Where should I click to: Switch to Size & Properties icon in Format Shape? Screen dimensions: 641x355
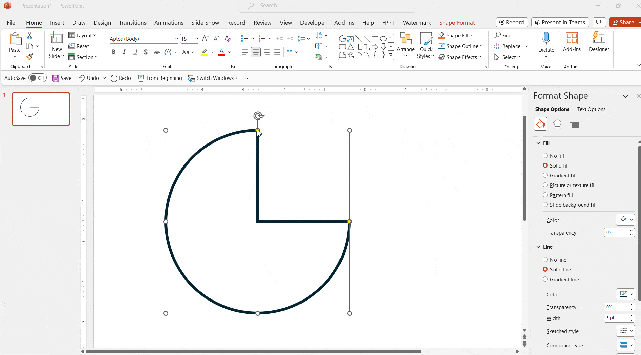(575, 124)
